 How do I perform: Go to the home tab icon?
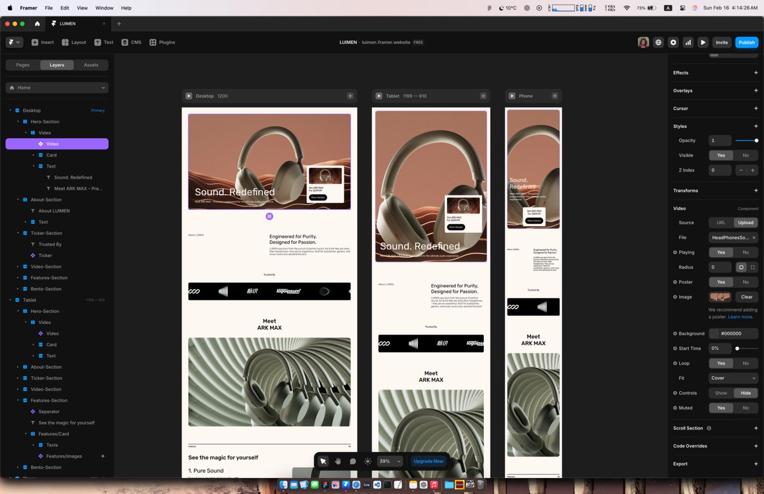37,24
